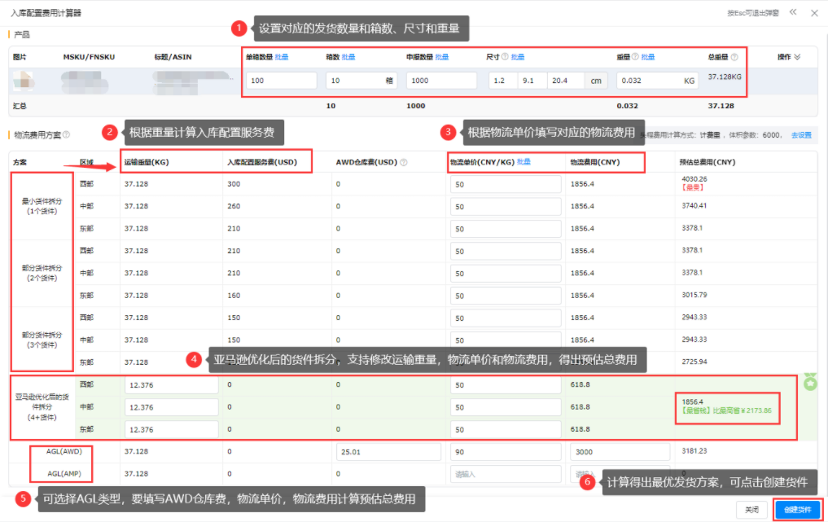The width and height of the screenshot is (828, 522).
Task: Open the help icon beside 重量
Action: (x=635, y=56)
